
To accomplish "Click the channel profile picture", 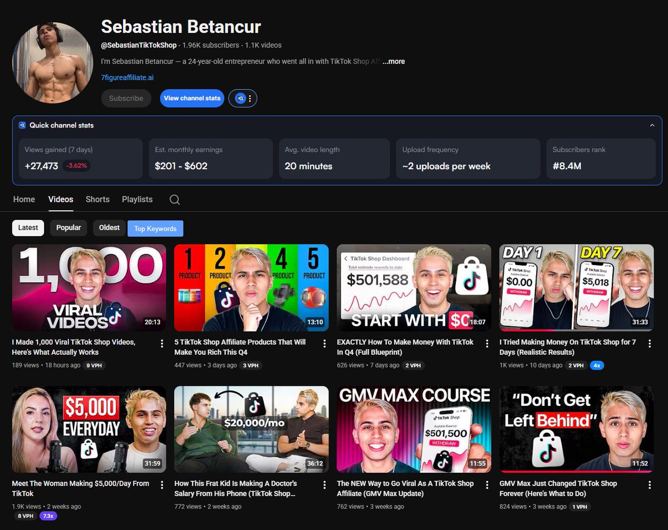I will (53, 63).
